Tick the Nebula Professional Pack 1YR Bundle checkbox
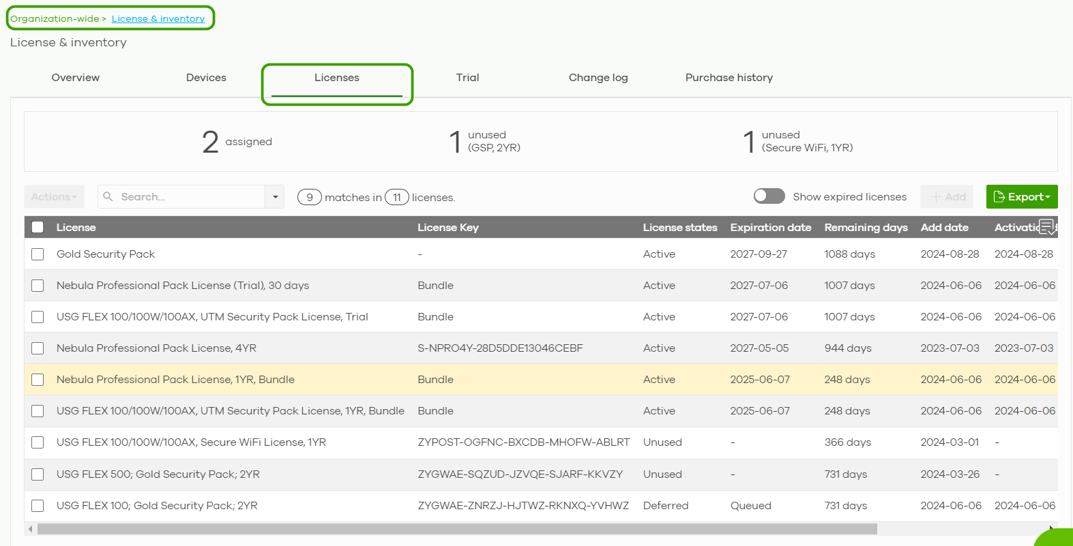 pos(38,380)
